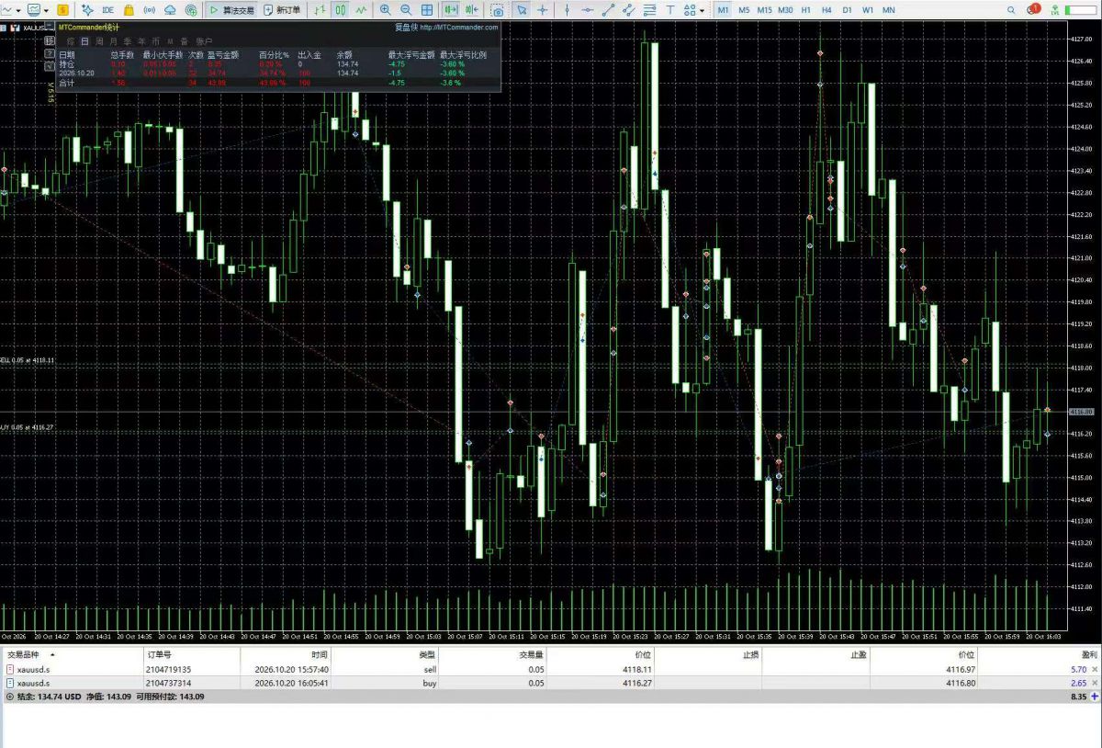Open a new order (新订单)
This screenshot has height=748, width=1102.
pos(282,10)
